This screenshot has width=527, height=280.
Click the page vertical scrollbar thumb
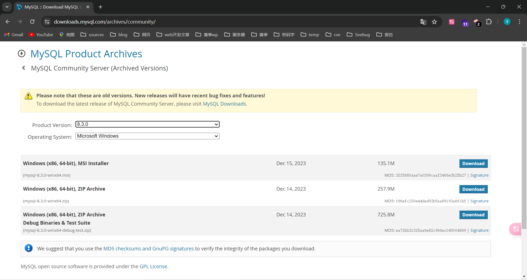(524, 138)
